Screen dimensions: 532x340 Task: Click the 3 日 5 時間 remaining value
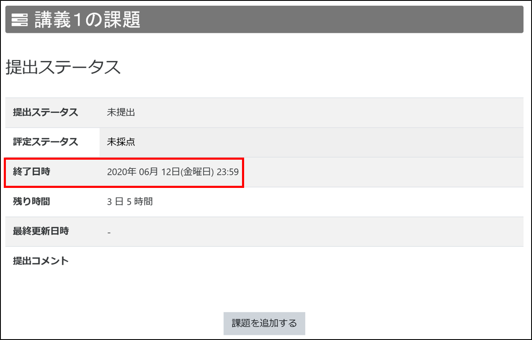tap(130, 201)
